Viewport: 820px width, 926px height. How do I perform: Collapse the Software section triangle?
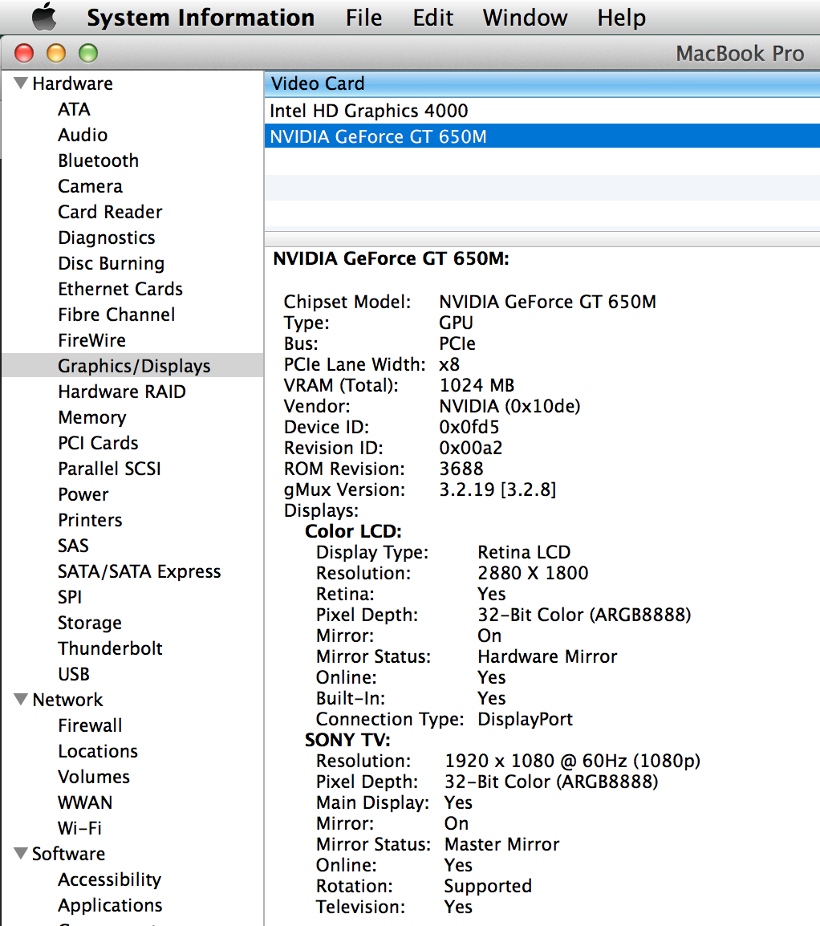(21, 853)
